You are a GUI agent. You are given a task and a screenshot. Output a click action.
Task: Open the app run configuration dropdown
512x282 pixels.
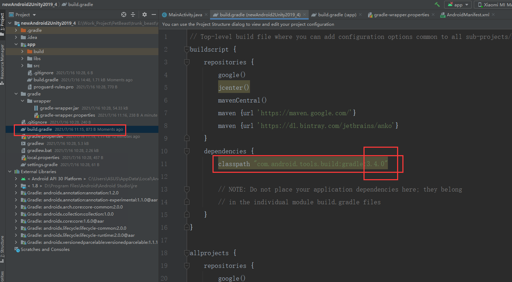pos(458,5)
